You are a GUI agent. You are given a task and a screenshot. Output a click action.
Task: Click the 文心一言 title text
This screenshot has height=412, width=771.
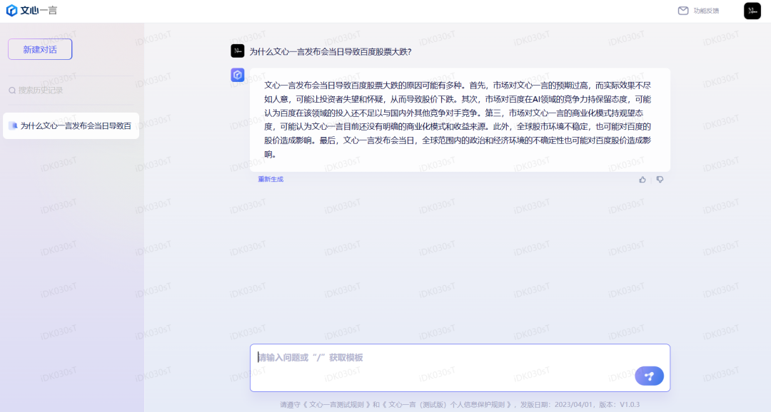39,10
